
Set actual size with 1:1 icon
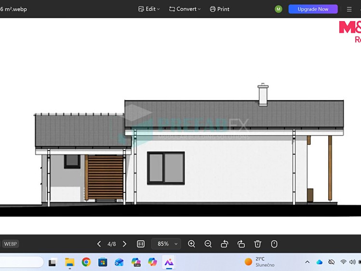[x=141, y=244]
